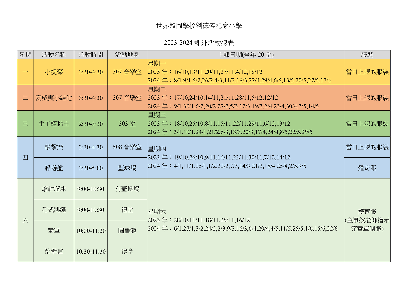Select the 活動時間 column header
398x282 pixels.
click(91, 55)
